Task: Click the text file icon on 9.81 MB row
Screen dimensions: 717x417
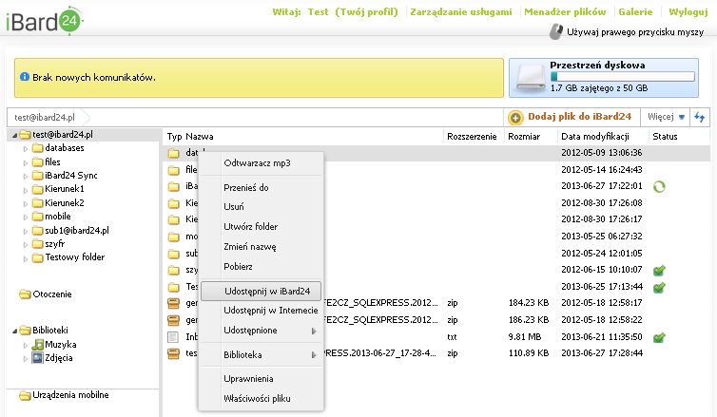Action: tap(173, 337)
